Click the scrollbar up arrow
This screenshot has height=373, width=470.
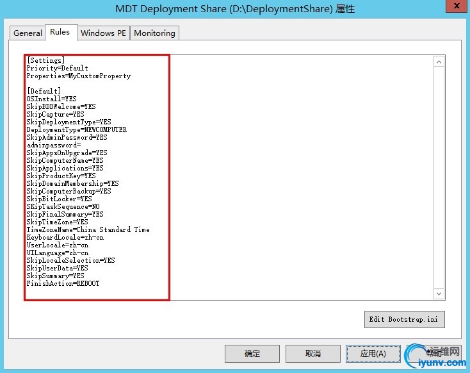coord(439,62)
